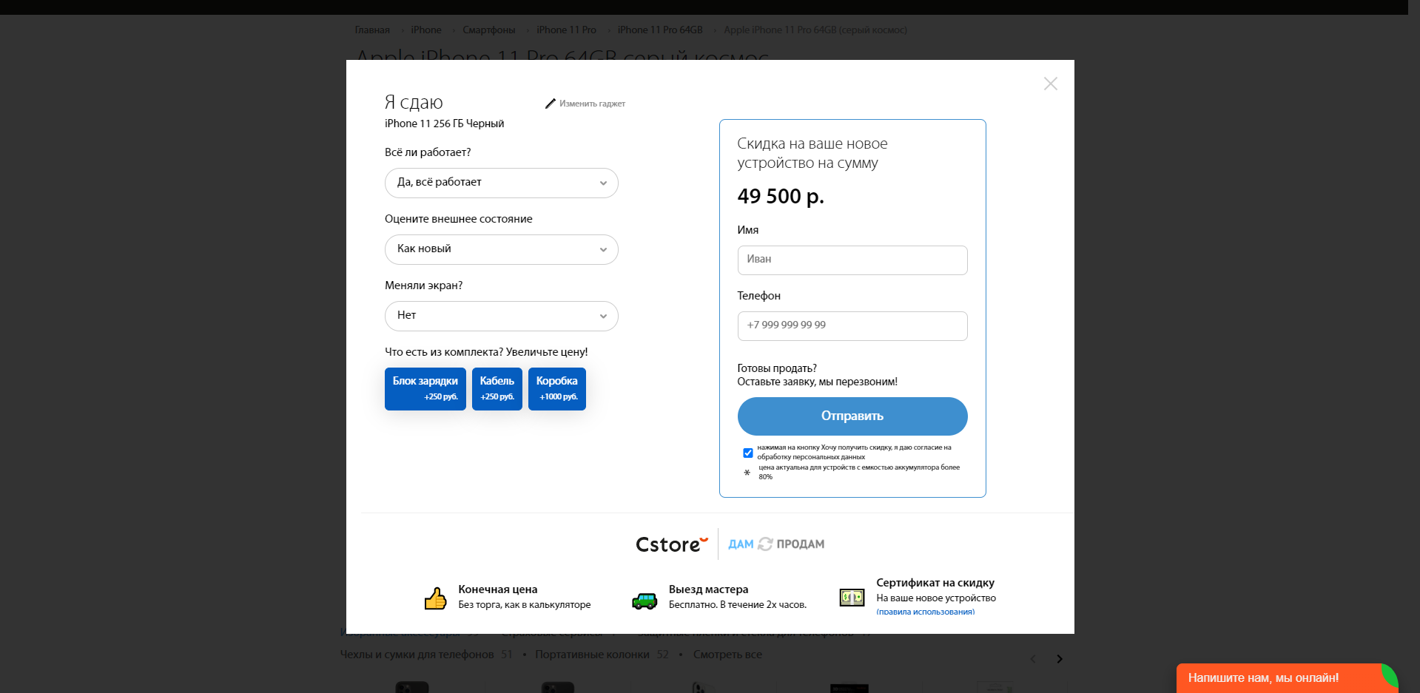The height and width of the screenshot is (693, 1420).
Task: Open the iPhone 11 Pro breadcrumb
Action: [566, 30]
